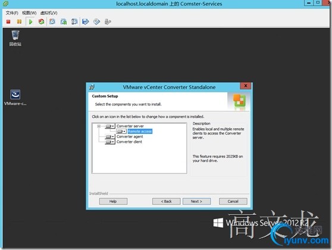This screenshot has height=250, width=332.
Task: Stop the virtual machine with red square
Action: tap(8, 21)
